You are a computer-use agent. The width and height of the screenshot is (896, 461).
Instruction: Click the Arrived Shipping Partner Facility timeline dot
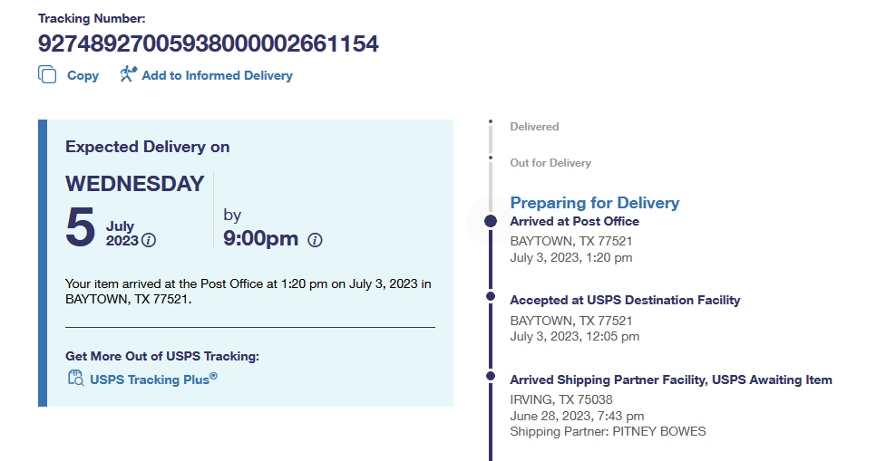(x=491, y=375)
